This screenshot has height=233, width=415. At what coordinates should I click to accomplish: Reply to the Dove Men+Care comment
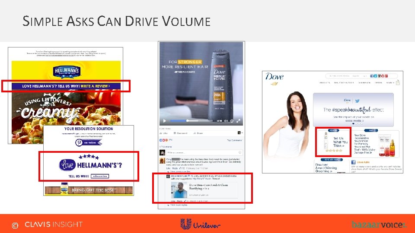pos(180,201)
